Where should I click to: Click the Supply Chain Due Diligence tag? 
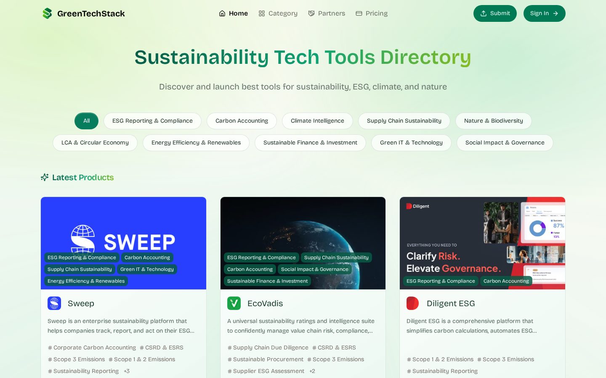point(268,348)
